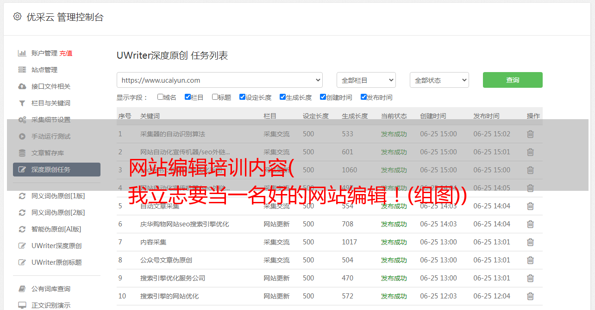The width and height of the screenshot is (595, 310).
Task: Click the 同义词伪原创[1版] refresh icon
Action: coord(22,196)
